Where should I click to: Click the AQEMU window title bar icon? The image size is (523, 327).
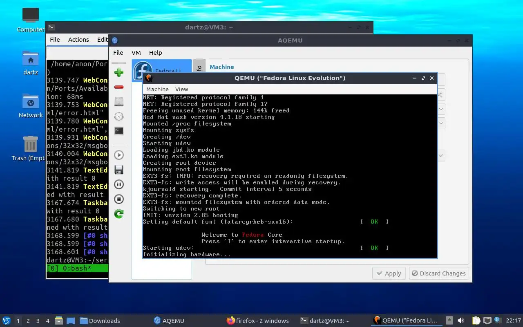point(115,40)
